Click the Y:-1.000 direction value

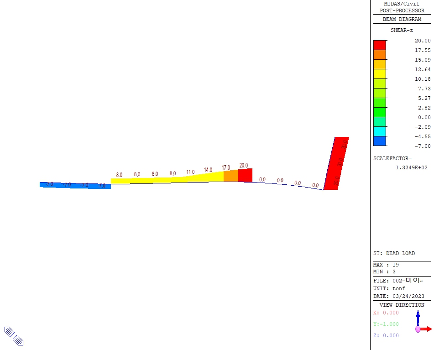[386, 324]
